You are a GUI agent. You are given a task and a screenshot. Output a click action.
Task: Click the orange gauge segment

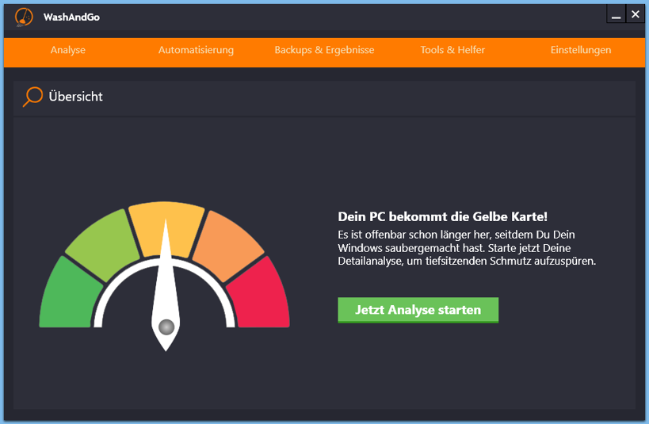[227, 245]
